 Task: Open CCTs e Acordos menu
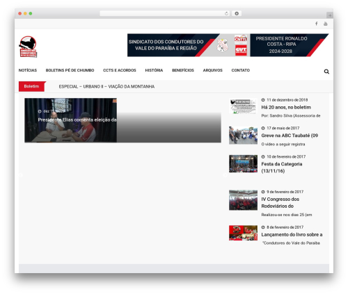pos(120,70)
